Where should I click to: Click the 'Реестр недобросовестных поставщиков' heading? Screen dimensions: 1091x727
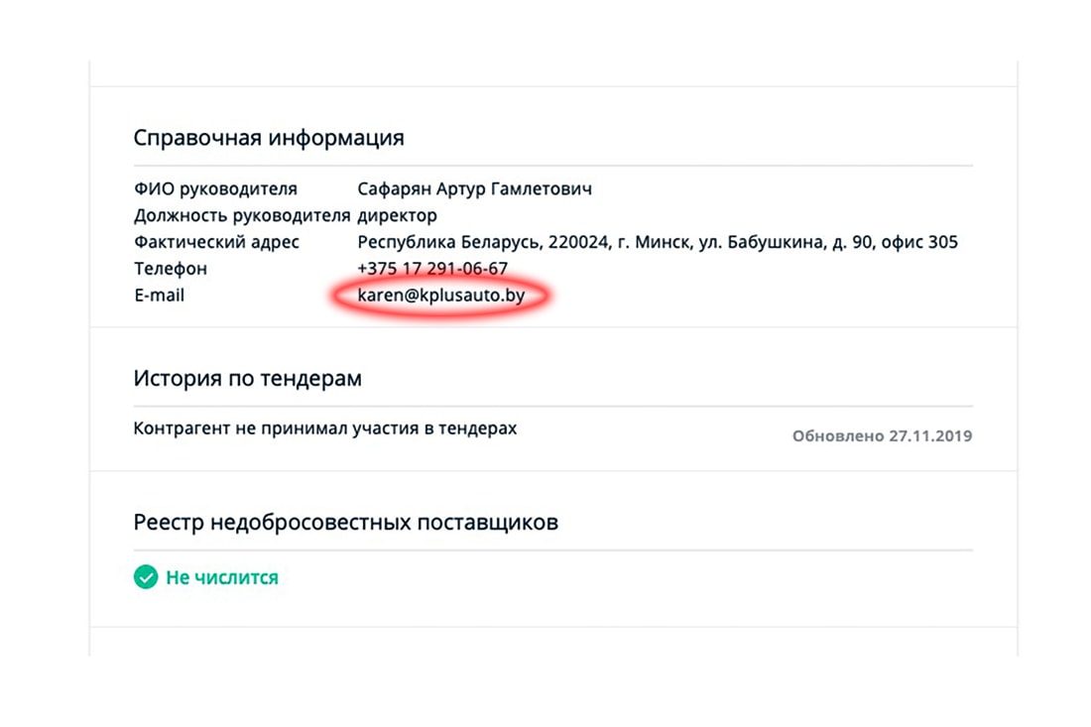tap(345, 522)
